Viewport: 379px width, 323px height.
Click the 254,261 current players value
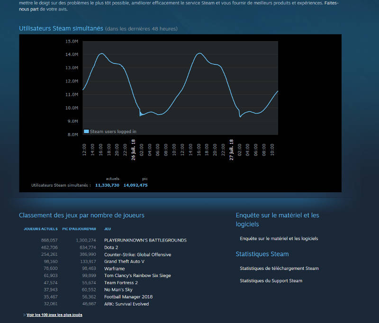pyautogui.click(x=49, y=254)
